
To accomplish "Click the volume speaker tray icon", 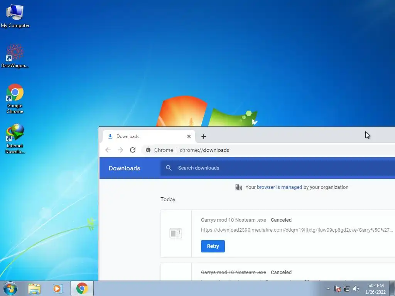I will coord(356,289).
